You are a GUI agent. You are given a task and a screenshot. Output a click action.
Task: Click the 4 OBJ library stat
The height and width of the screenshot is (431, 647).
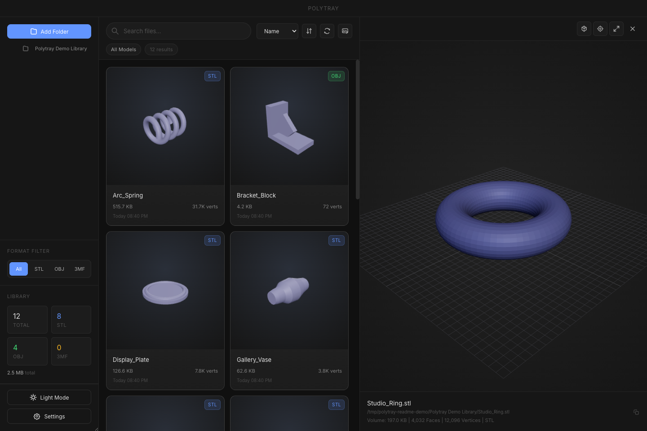pos(27,351)
